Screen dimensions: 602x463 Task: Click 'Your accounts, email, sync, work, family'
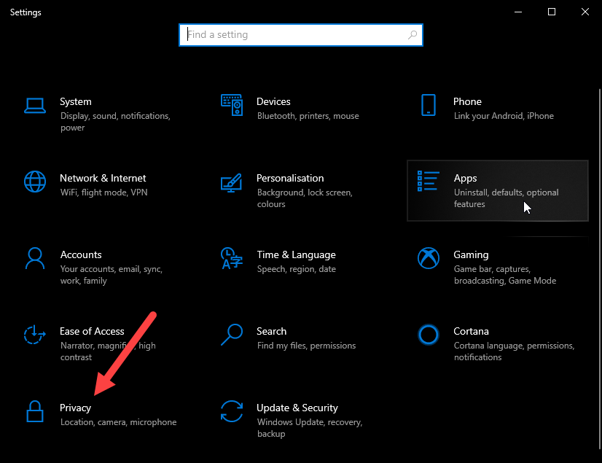[112, 275]
